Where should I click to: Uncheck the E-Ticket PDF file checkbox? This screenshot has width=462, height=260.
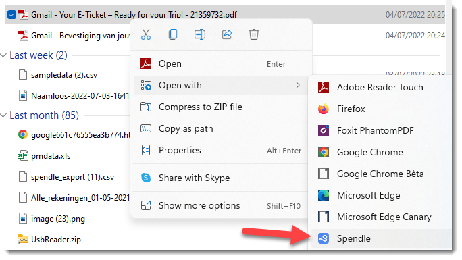[11, 14]
